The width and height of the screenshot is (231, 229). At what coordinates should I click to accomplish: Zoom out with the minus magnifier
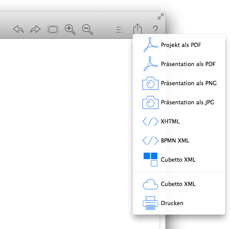(88, 30)
